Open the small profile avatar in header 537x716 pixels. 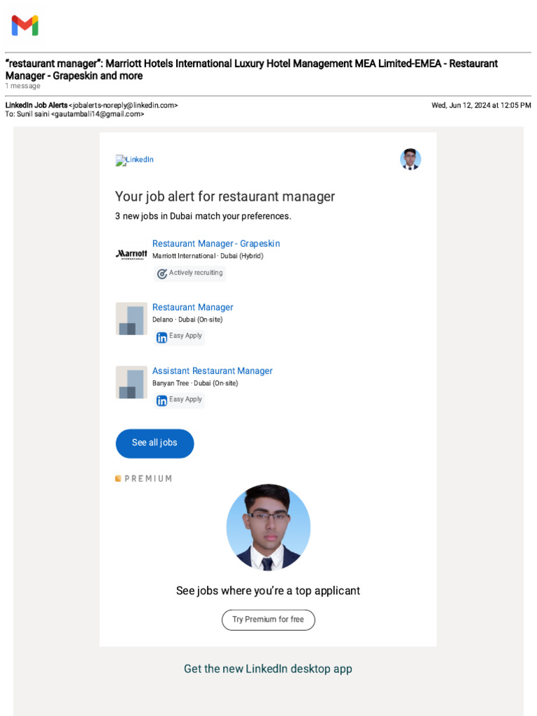410,159
